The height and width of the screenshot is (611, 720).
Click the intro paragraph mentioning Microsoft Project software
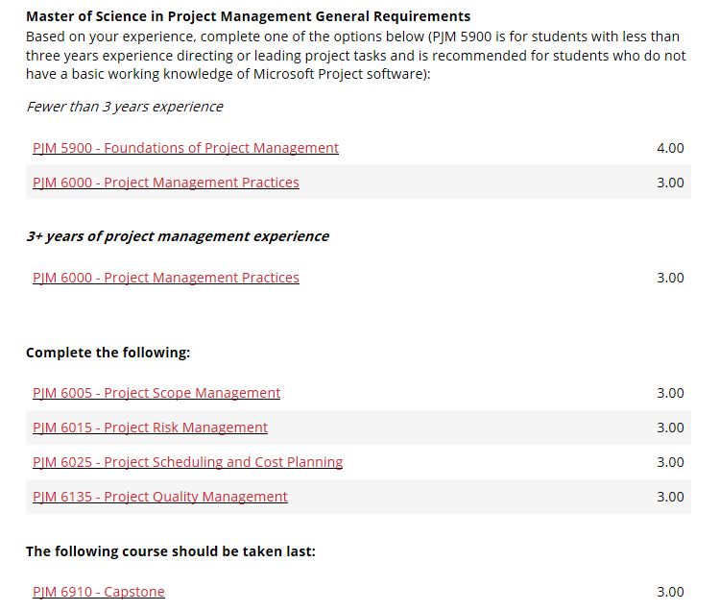(356, 55)
